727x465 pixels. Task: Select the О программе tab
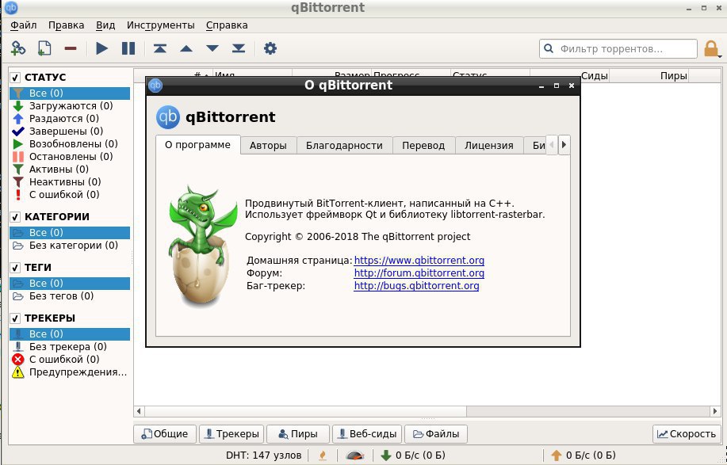tap(198, 144)
